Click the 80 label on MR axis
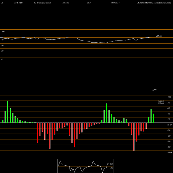173x173 pixels. pos(169,103)
